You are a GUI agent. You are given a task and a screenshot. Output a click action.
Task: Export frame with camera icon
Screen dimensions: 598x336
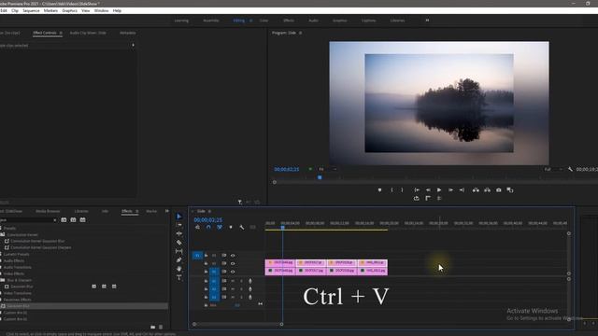pos(498,190)
